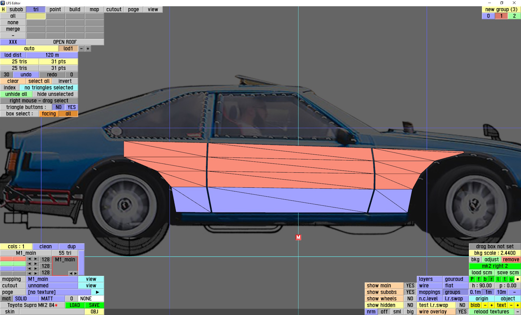Click the green SAVE button
521x315 pixels.
click(x=94, y=305)
